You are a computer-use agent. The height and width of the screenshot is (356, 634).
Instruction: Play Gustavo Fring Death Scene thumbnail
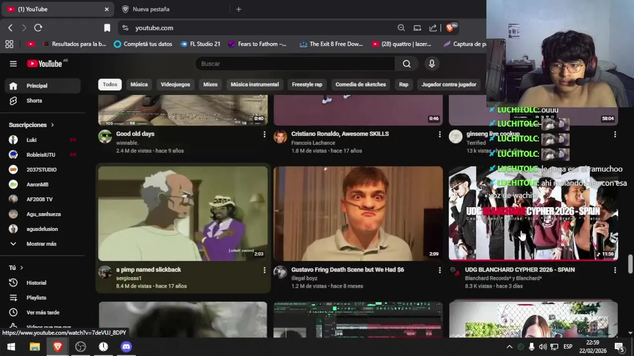pos(358,214)
